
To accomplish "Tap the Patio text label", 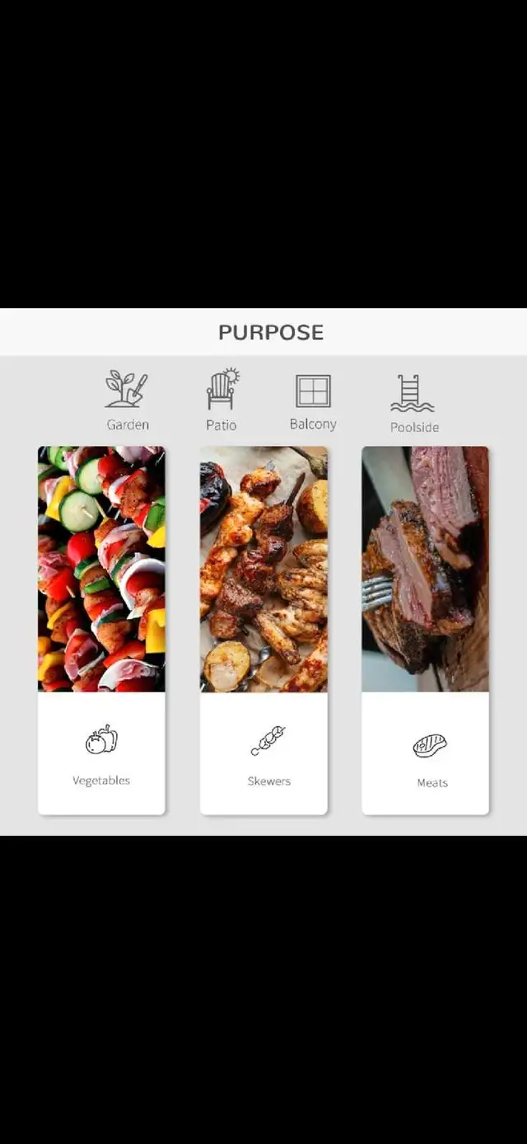I will [221, 425].
